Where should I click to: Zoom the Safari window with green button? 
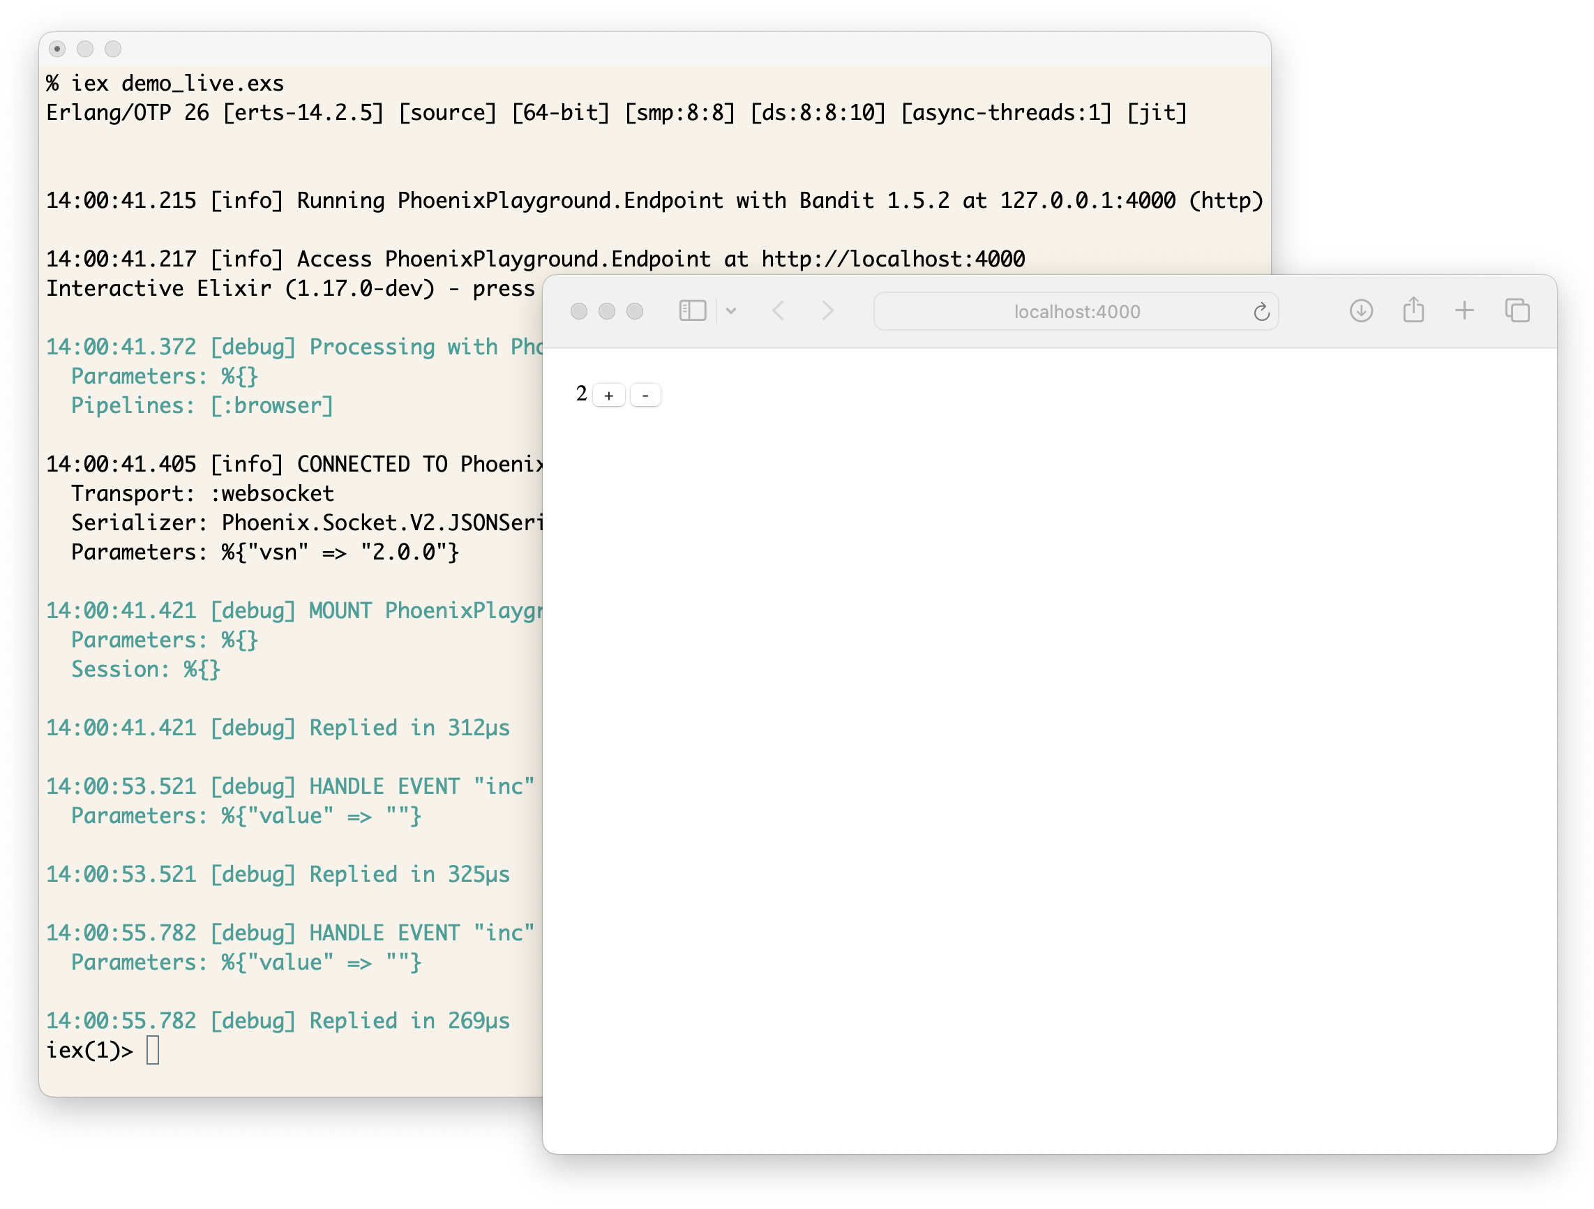(x=635, y=311)
